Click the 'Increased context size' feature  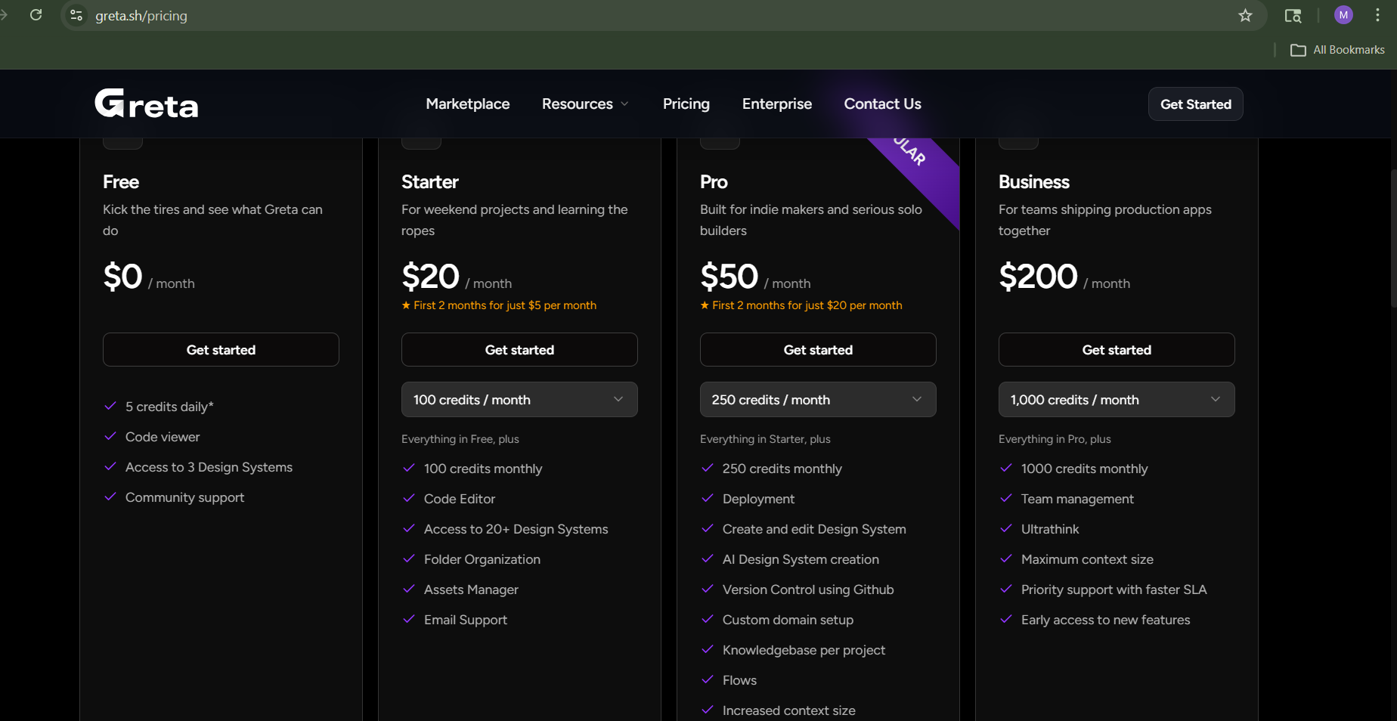click(x=788, y=710)
